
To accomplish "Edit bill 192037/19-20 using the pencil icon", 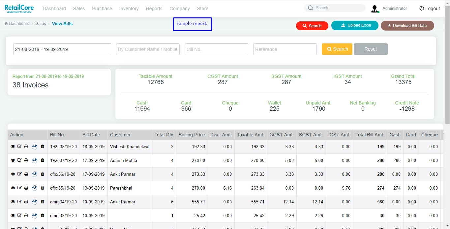I will (x=19, y=160).
